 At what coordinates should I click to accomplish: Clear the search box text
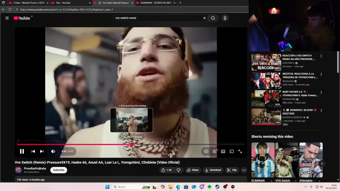click(x=205, y=18)
